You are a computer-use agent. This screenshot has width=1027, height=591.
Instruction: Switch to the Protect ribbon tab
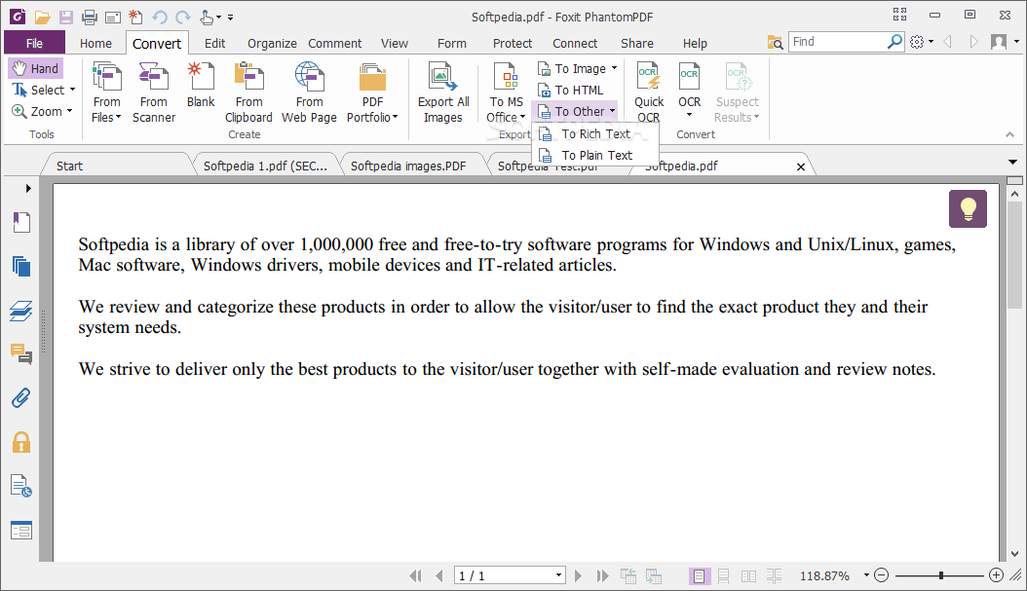(513, 43)
